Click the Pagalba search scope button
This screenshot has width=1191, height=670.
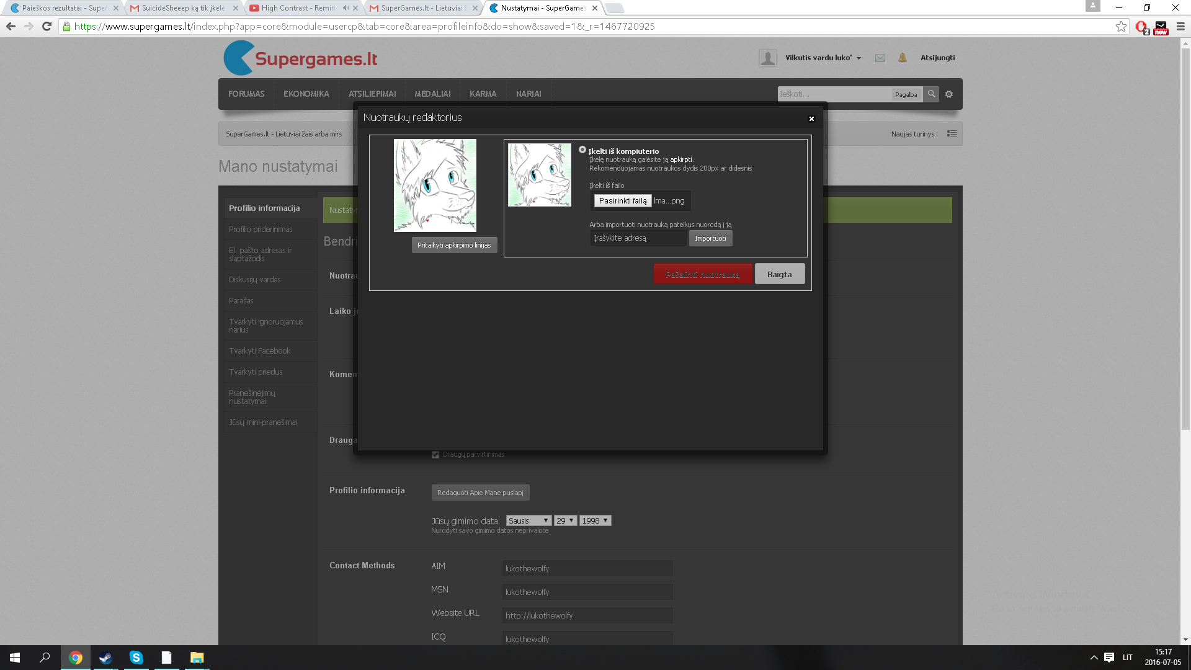(906, 94)
